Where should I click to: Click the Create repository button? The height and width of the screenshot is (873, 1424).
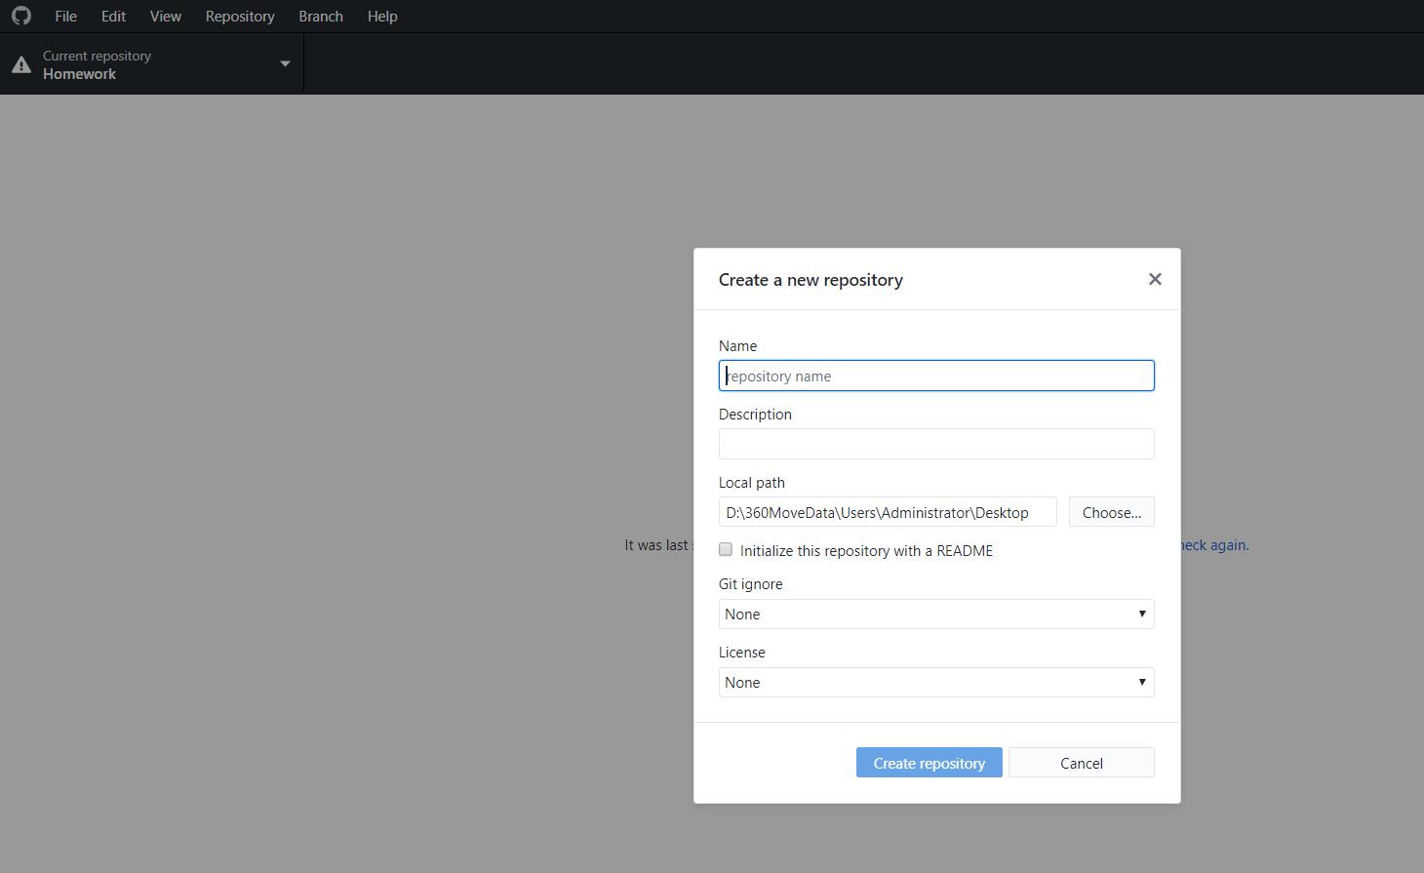coord(929,763)
